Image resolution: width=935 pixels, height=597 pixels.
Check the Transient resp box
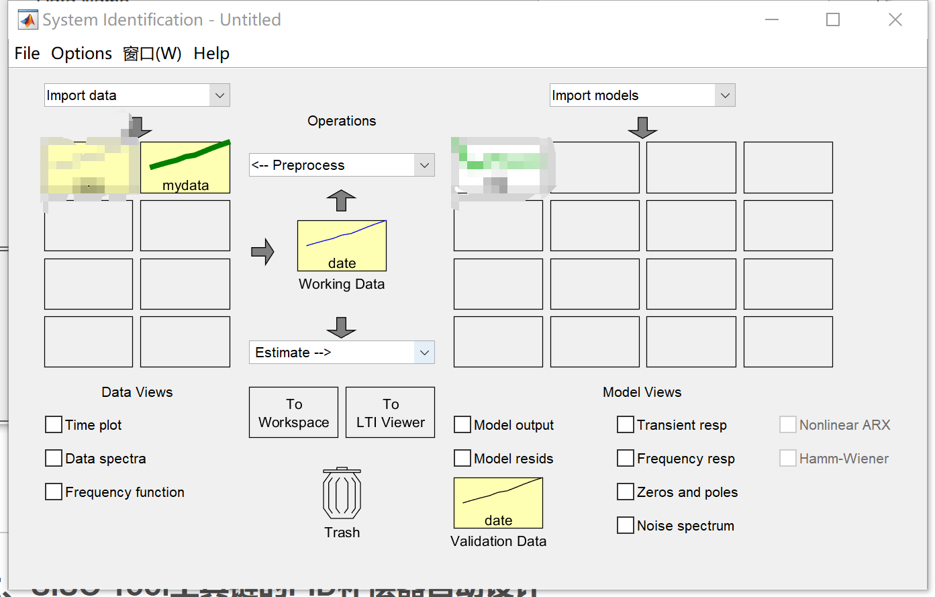click(x=626, y=424)
